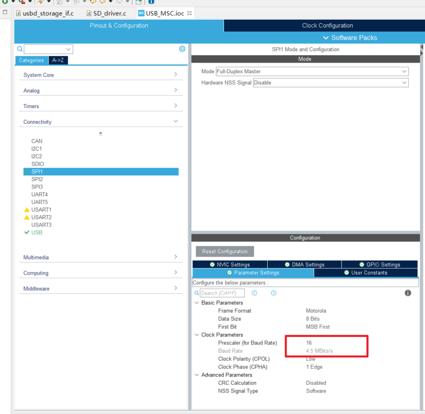425x414 pixels.
Task: Select the Pinout & Configuration tab
Action: pyautogui.click(x=119, y=26)
